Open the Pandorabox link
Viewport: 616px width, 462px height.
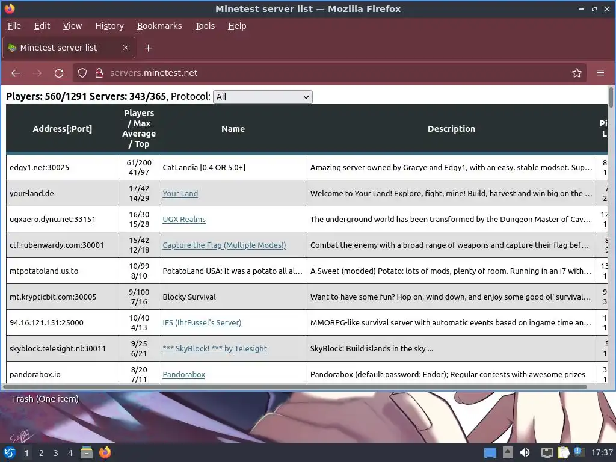[x=184, y=374]
